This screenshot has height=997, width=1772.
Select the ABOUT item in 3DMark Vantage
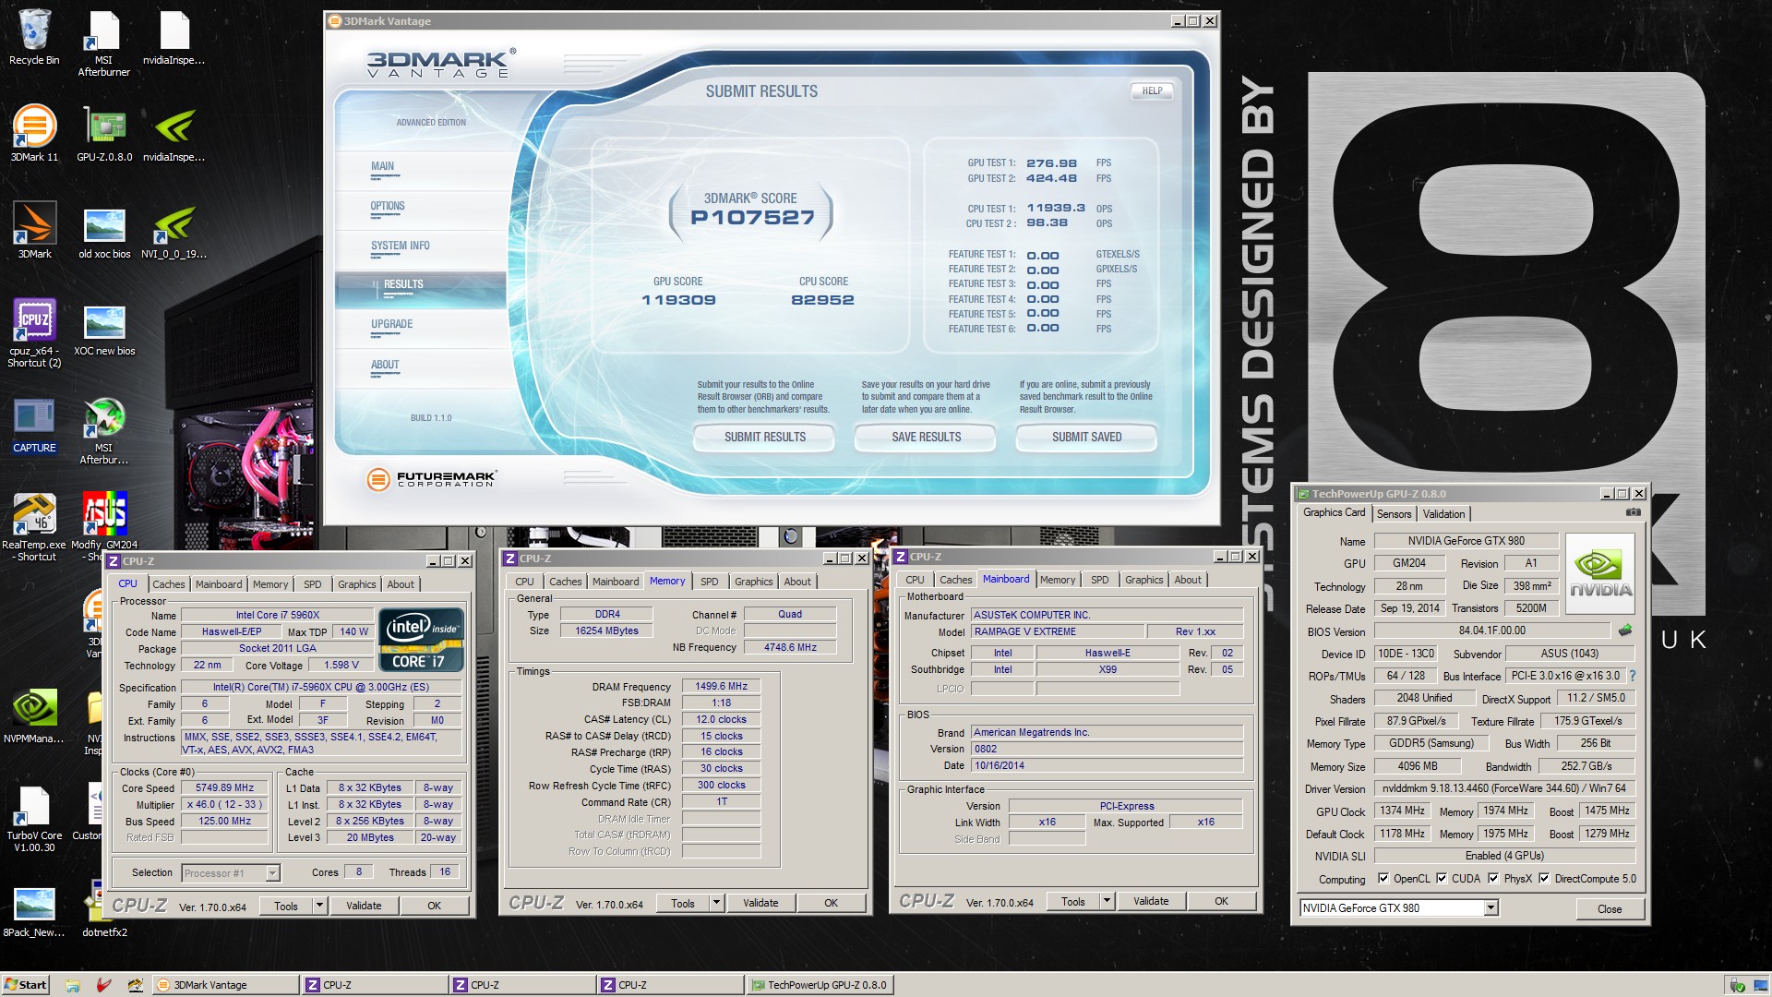click(385, 365)
